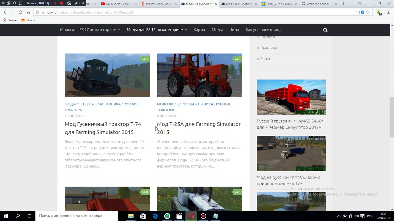The height and width of the screenshot is (221, 394).
Task: Switch to the Экспресс-панель tab
Action: [x=319, y=4]
